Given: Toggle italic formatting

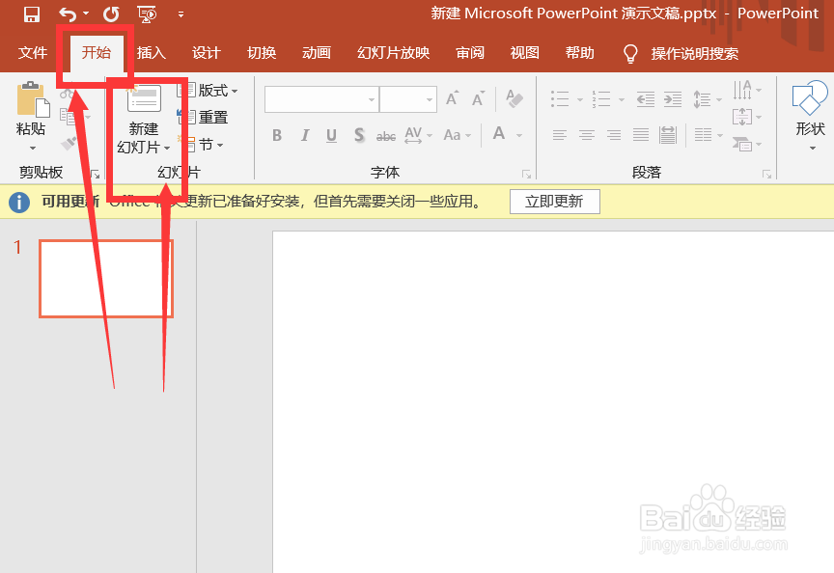Looking at the screenshot, I should click(304, 136).
